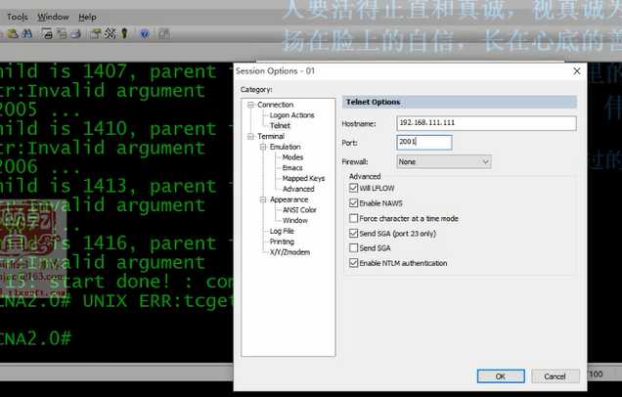Select Printing in the category tree
Viewport: 622px width, 397px height.
[x=282, y=242]
